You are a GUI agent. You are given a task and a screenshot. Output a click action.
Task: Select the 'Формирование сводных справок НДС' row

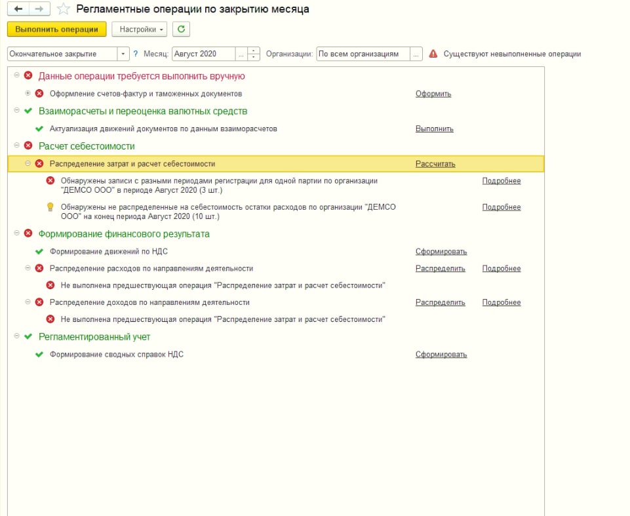click(x=117, y=355)
